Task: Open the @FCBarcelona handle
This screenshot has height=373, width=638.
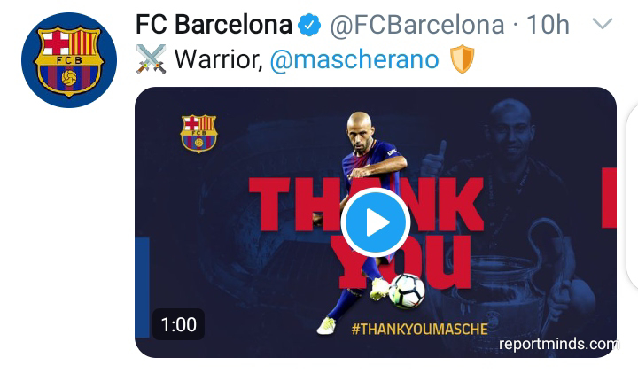Action: point(417,25)
